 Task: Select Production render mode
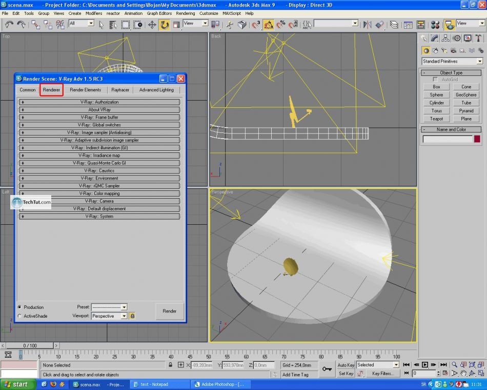(19, 307)
